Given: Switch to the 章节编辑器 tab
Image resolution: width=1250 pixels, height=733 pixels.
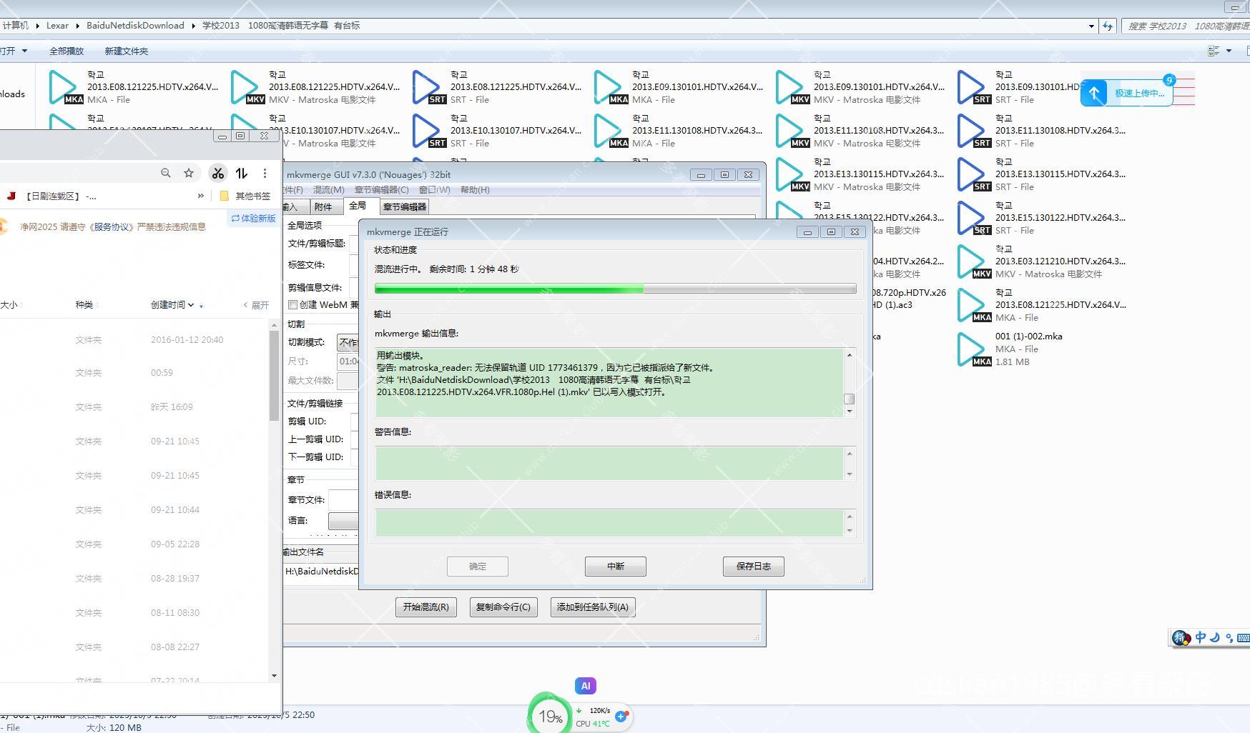Looking at the screenshot, I should coord(404,207).
